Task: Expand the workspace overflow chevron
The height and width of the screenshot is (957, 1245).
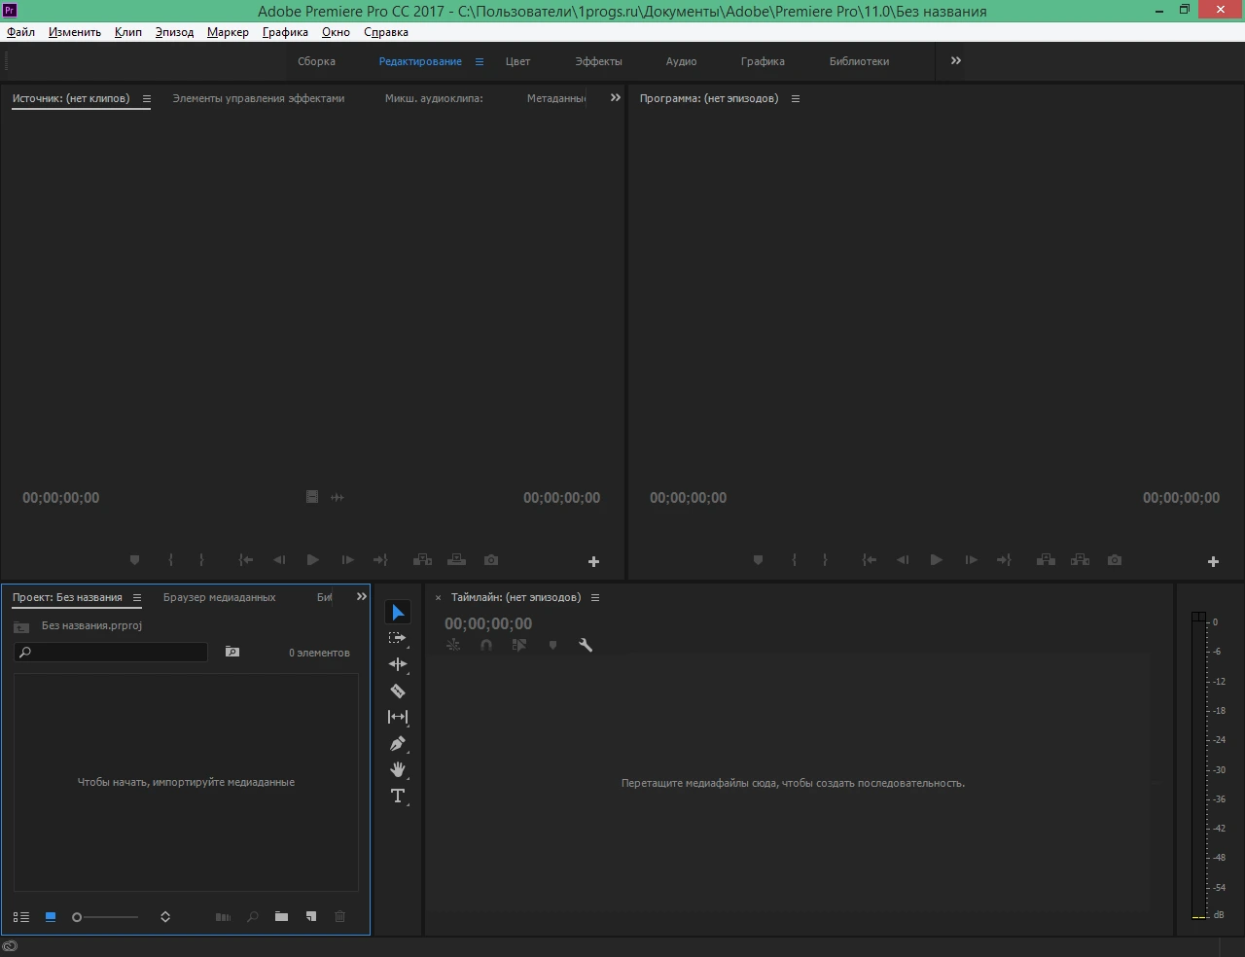Action: click(x=956, y=60)
